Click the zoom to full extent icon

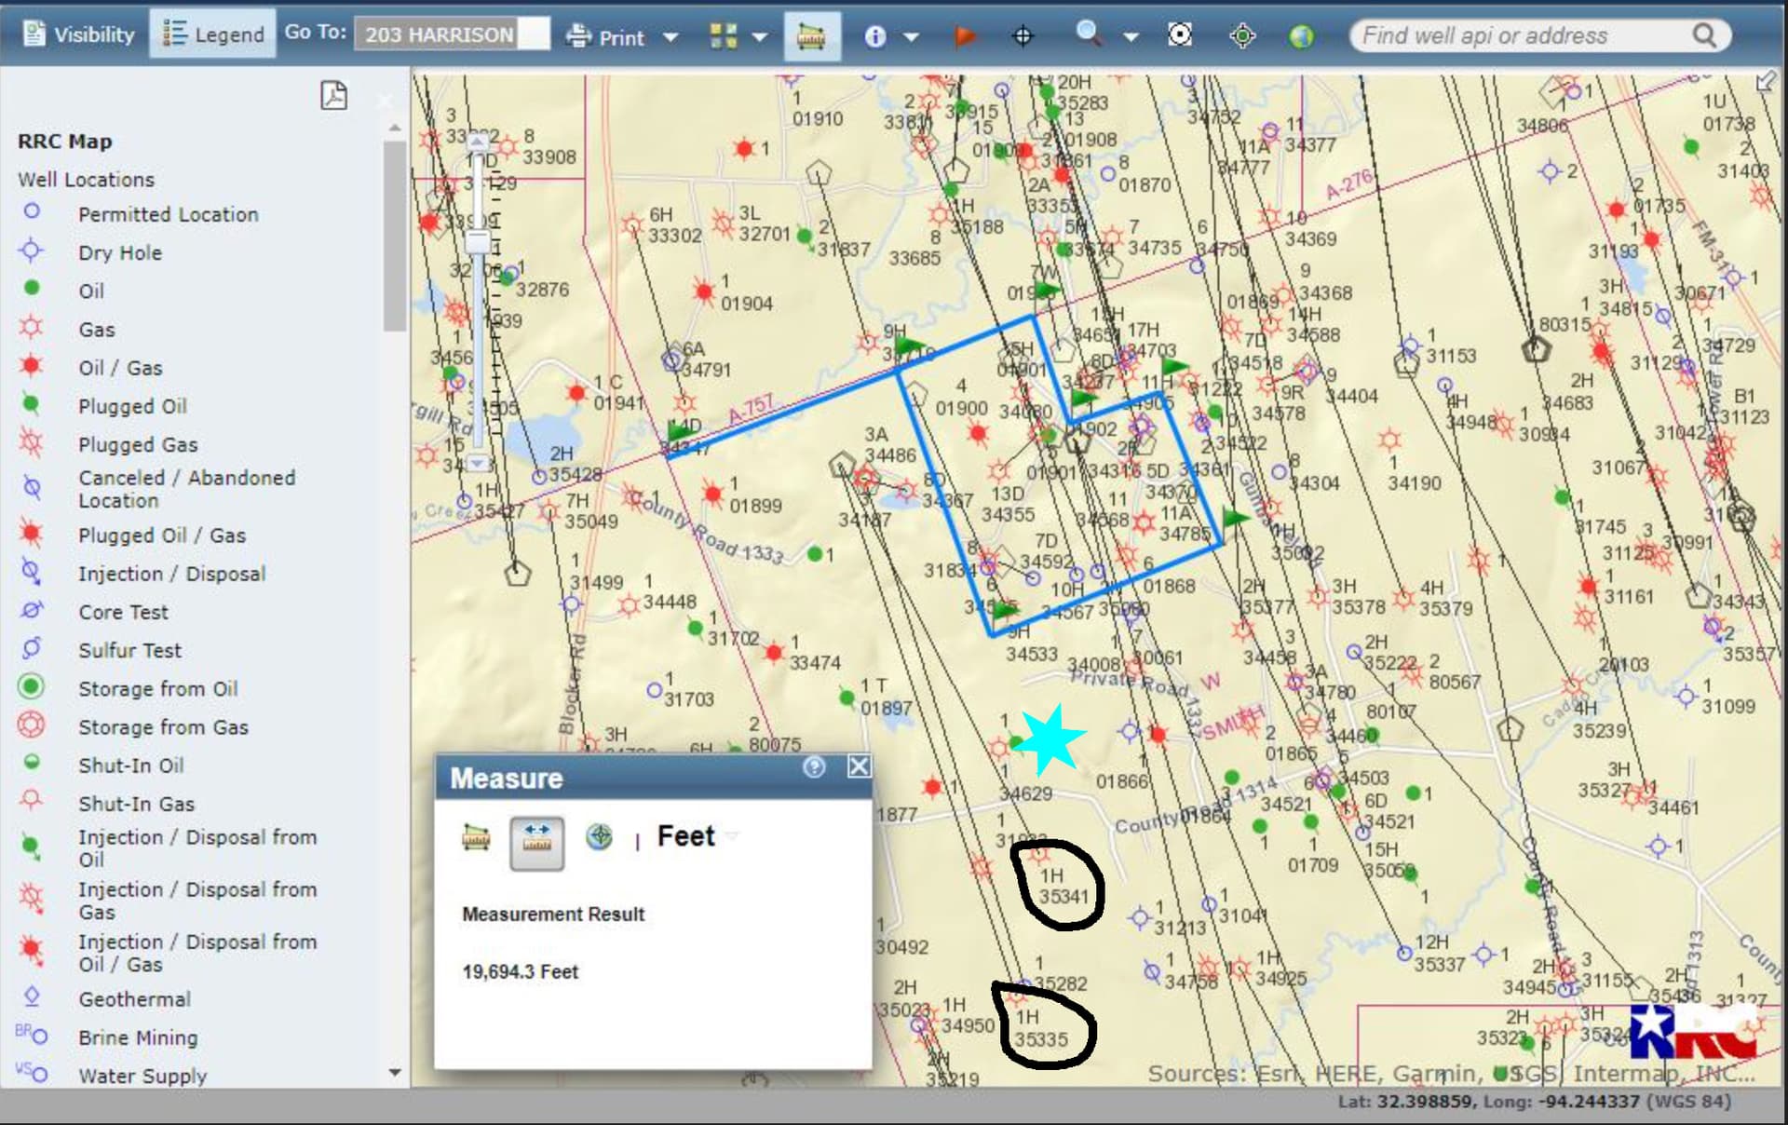[x=1180, y=35]
